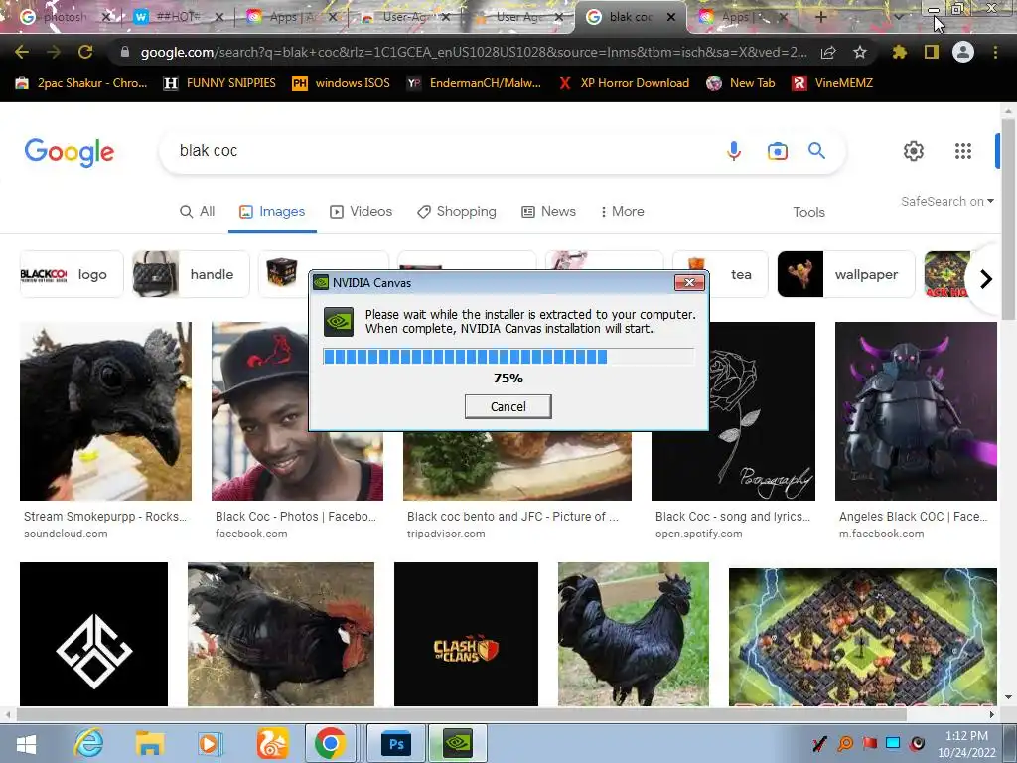Screen dimensions: 1017x763
Task: Go to the Google home logo
Action: coord(70,152)
